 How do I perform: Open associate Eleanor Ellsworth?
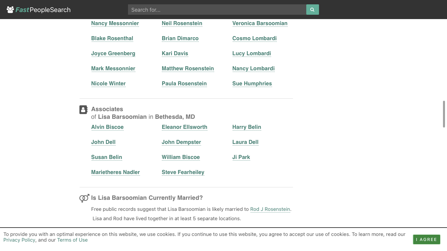185,127
